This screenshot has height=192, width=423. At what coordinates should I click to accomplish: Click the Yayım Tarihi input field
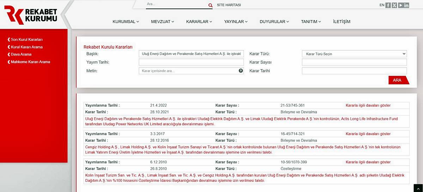(x=191, y=62)
